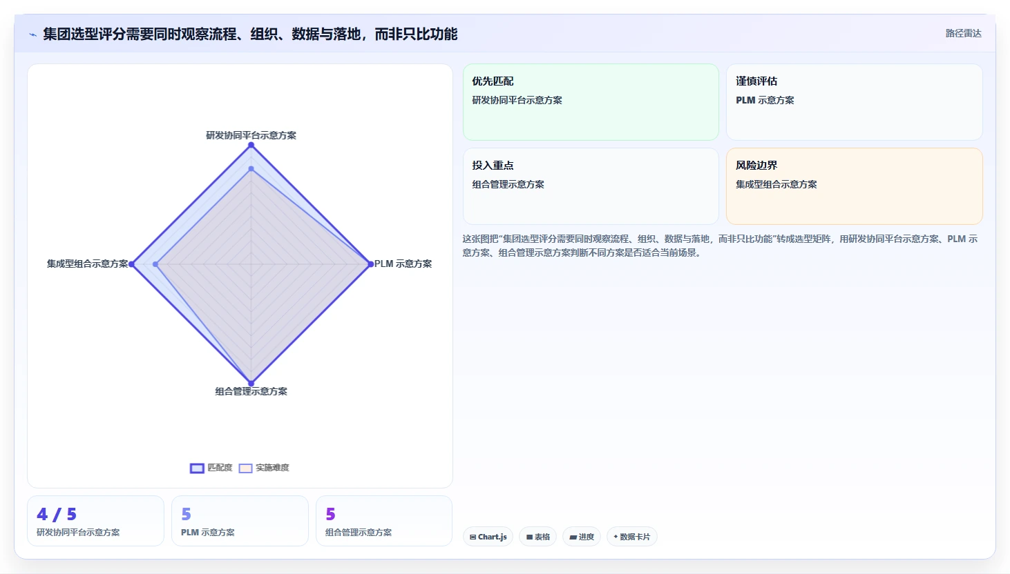
Task: Open the 优先匹配 card
Action: [x=591, y=102]
